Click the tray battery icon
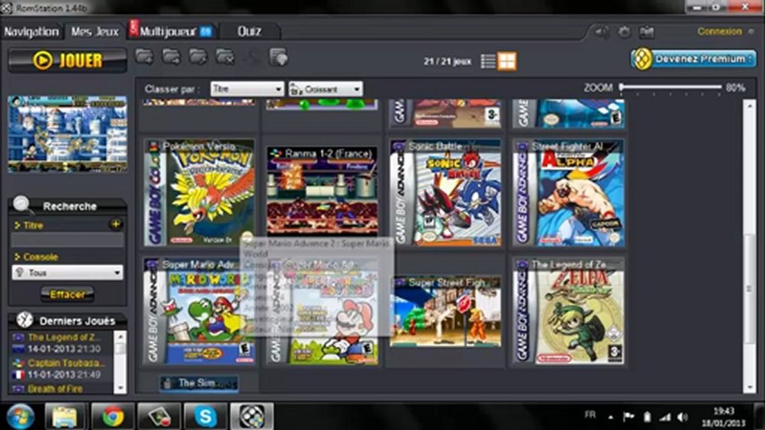The width and height of the screenshot is (765, 430). 647,416
